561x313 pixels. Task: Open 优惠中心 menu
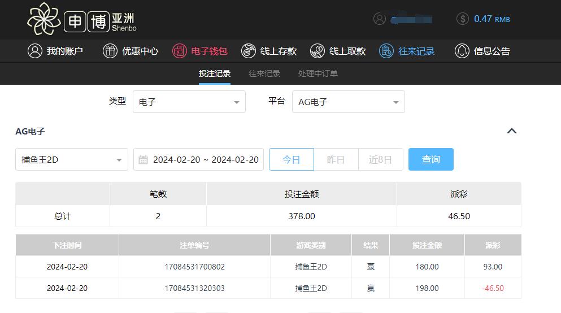pos(131,51)
